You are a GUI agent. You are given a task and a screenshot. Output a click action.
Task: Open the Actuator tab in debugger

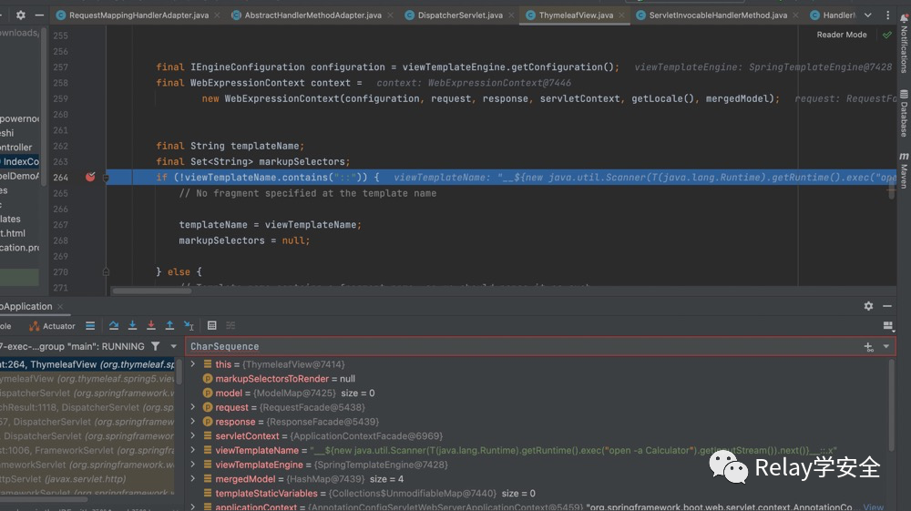pyautogui.click(x=52, y=326)
